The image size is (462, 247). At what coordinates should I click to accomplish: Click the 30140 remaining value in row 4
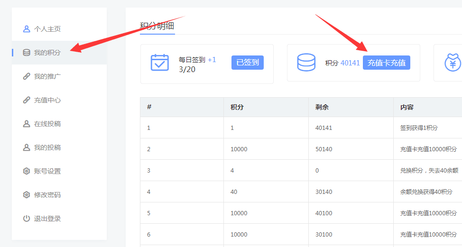[324, 192]
